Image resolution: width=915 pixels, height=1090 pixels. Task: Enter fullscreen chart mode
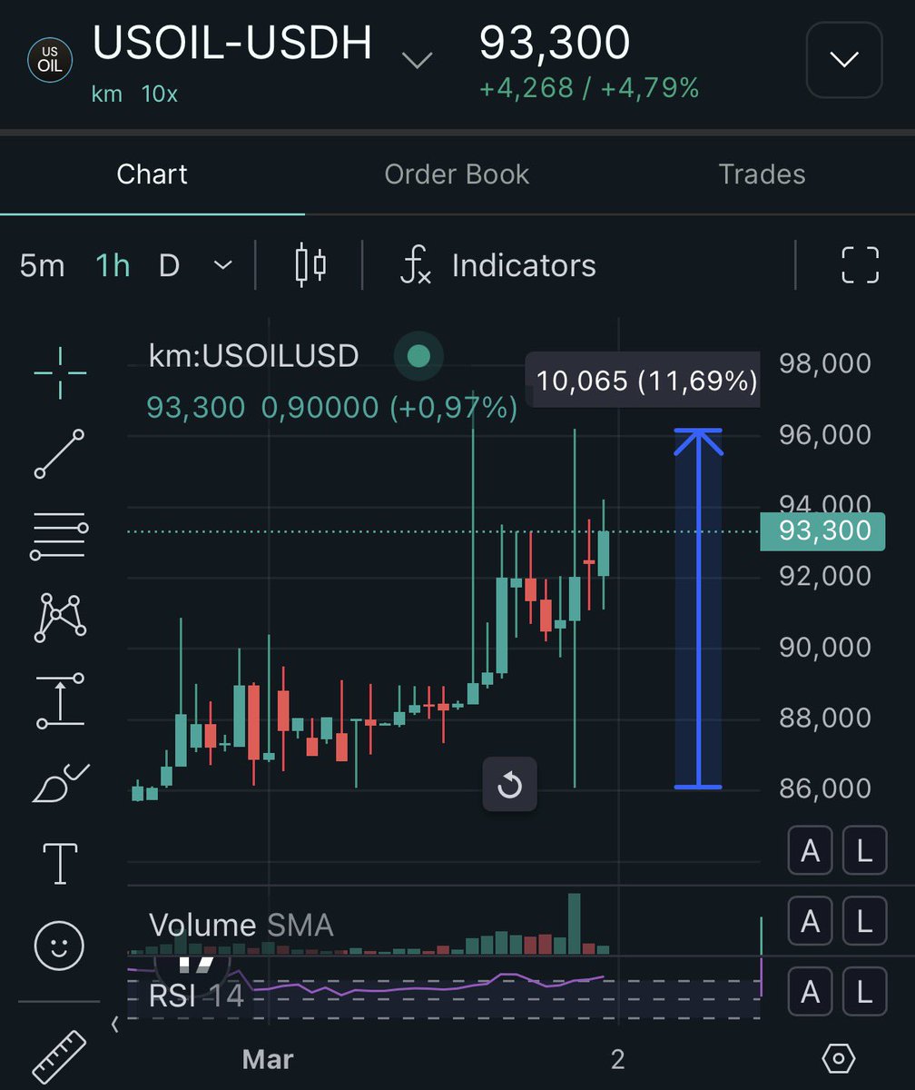861,265
